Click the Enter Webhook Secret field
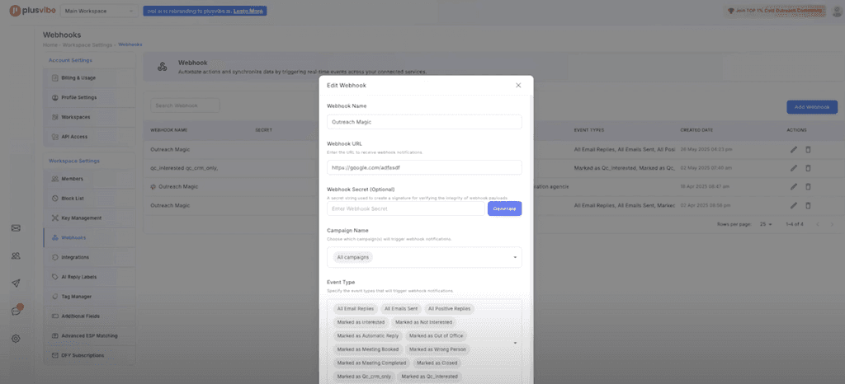The width and height of the screenshot is (845, 384). [x=406, y=208]
